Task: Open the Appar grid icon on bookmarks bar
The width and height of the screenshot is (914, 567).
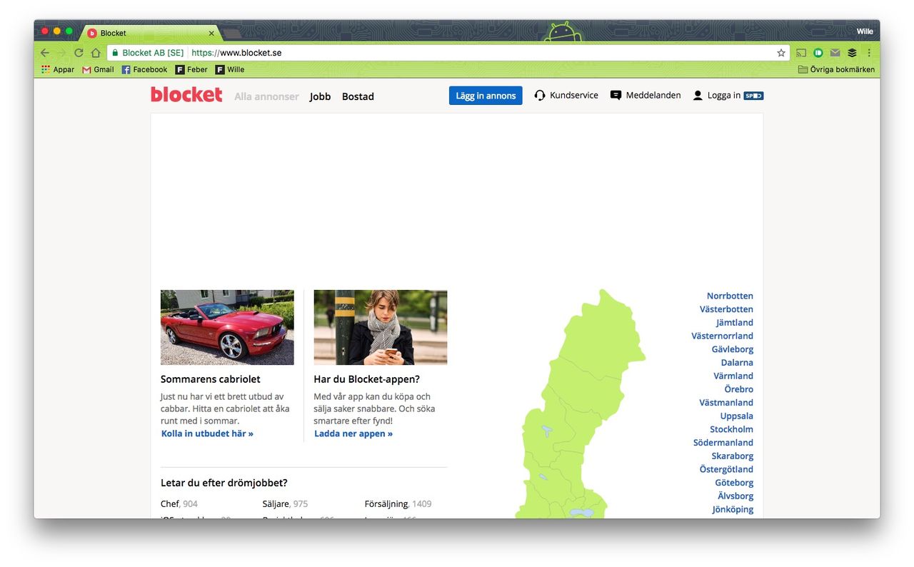Action: point(44,69)
